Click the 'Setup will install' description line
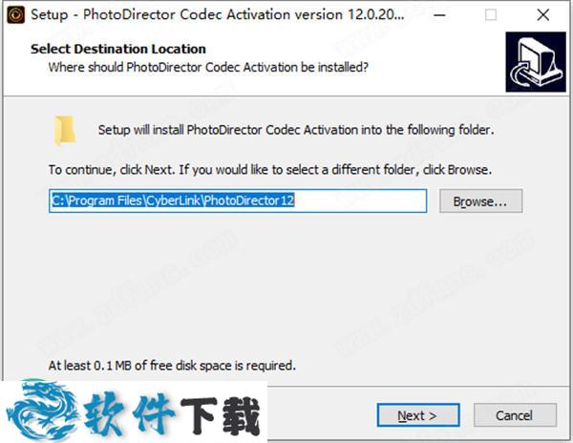573x443 pixels. point(296,129)
